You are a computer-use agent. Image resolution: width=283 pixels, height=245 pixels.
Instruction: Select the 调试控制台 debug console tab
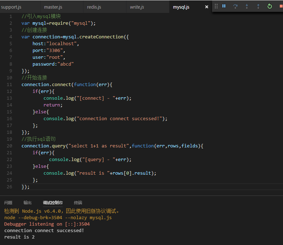pyautogui.click(x=53, y=203)
